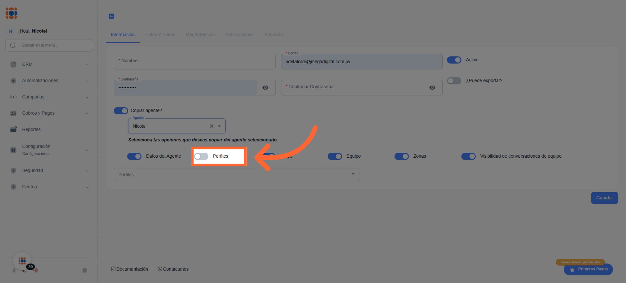Turn on the ¿Puede exportar? switch
The height and width of the screenshot is (283, 626).
(454, 81)
